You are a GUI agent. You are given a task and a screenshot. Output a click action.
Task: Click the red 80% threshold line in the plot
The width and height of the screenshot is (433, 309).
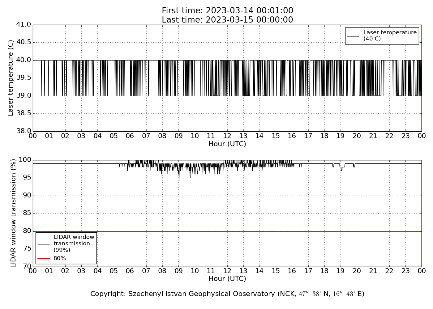point(227,231)
